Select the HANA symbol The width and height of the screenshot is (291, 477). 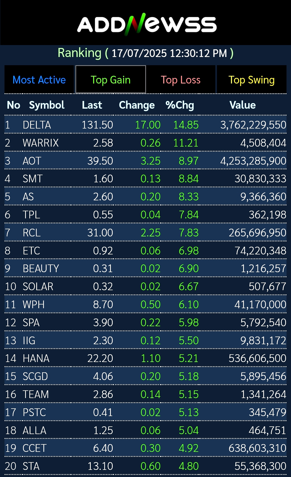point(36,358)
